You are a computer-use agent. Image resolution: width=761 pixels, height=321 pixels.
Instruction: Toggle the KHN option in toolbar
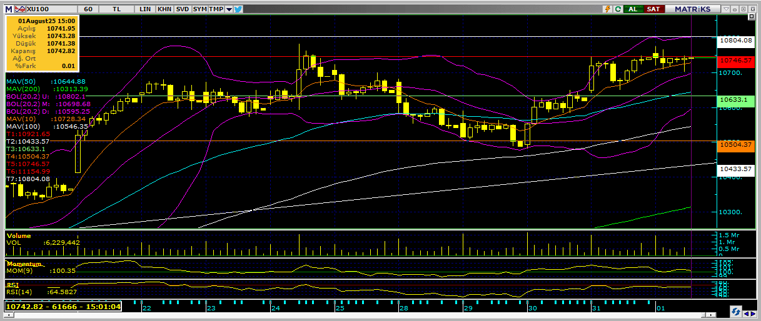164,9
